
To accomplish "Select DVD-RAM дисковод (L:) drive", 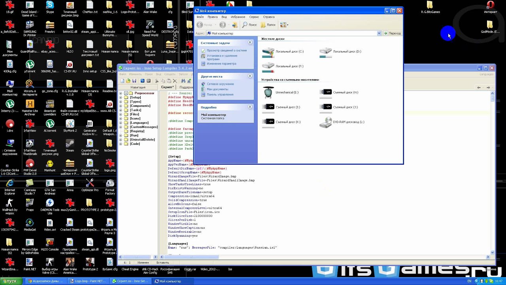I will tap(325, 122).
